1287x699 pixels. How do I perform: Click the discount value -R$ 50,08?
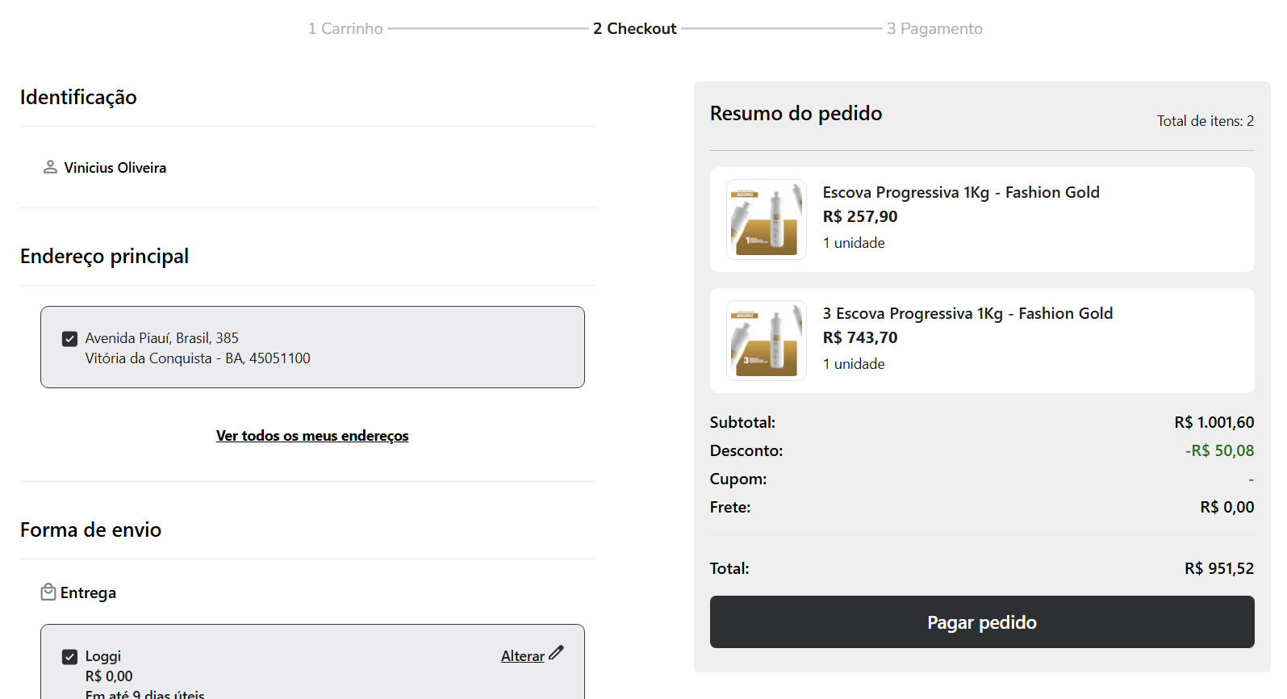(x=1220, y=450)
